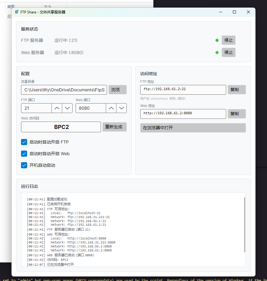Copy the FTP address
Screen dimensions: 267x281
pyautogui.click(x=237, y=89)
